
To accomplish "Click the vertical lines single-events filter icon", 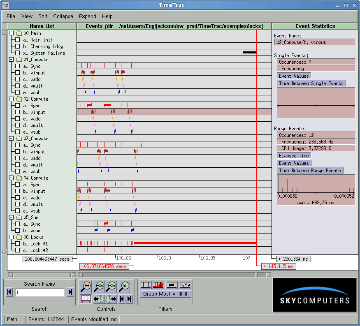I will 145,285.
